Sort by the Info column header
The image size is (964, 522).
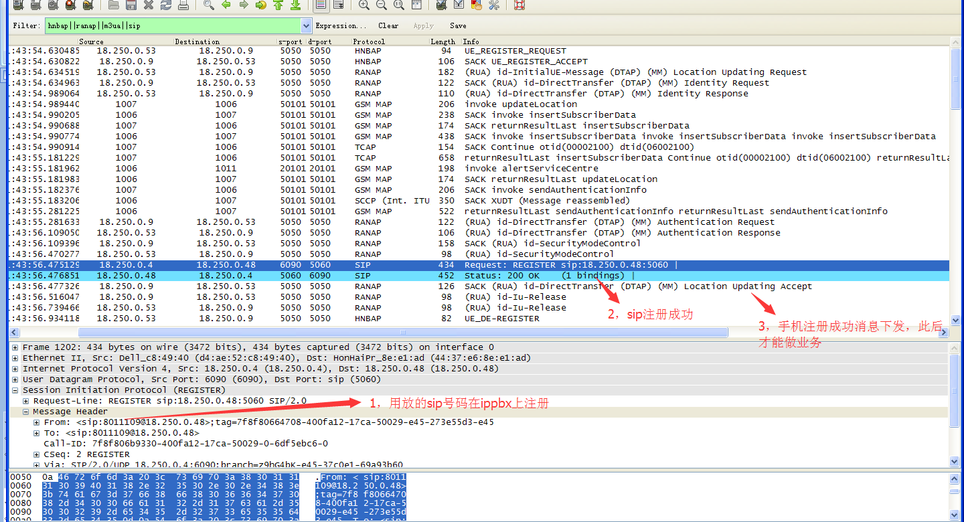click(705, 41)
